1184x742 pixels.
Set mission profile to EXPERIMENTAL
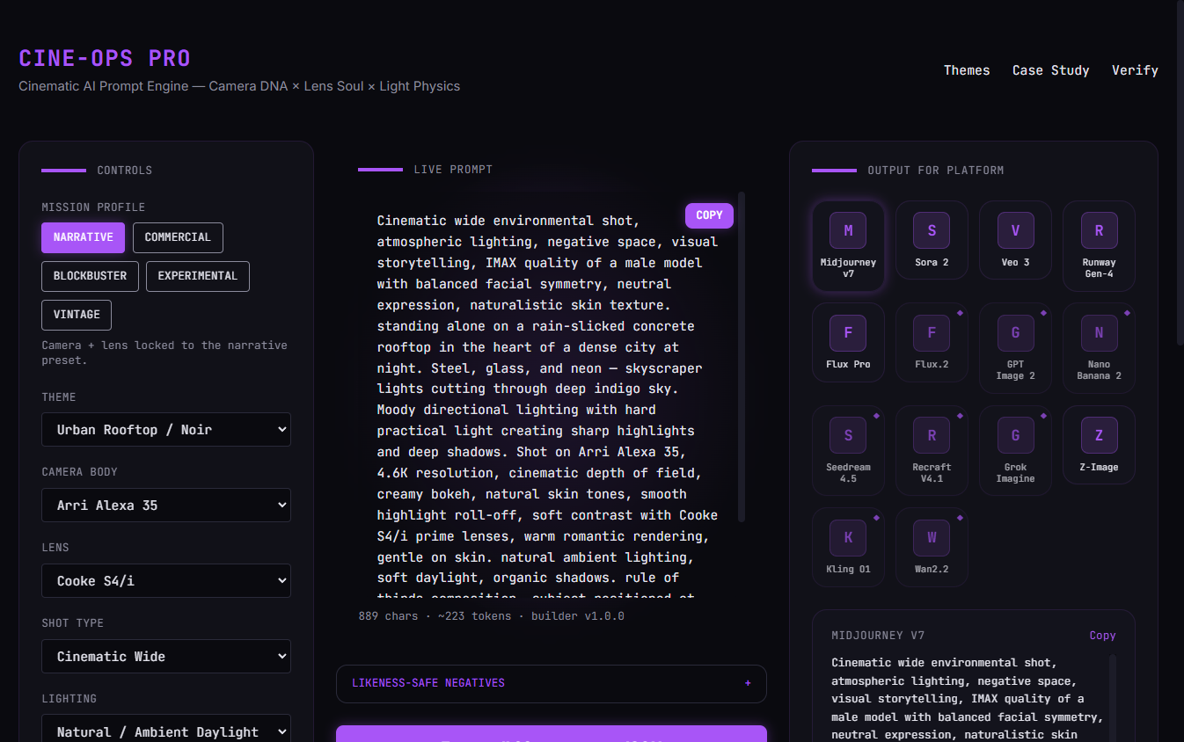pyautogui.click(x=198, y=276)
